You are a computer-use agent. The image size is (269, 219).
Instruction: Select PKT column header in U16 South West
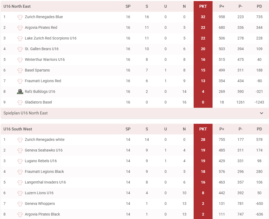(203, 129)
